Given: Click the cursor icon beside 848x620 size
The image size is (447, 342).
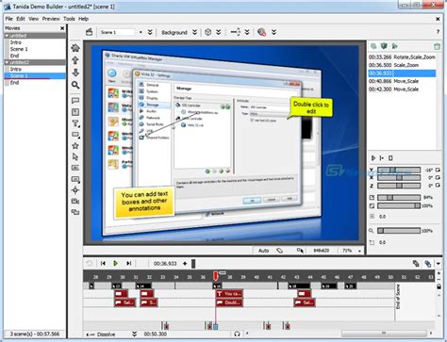Looking at the screenshot, I should [x=300, y=251].
